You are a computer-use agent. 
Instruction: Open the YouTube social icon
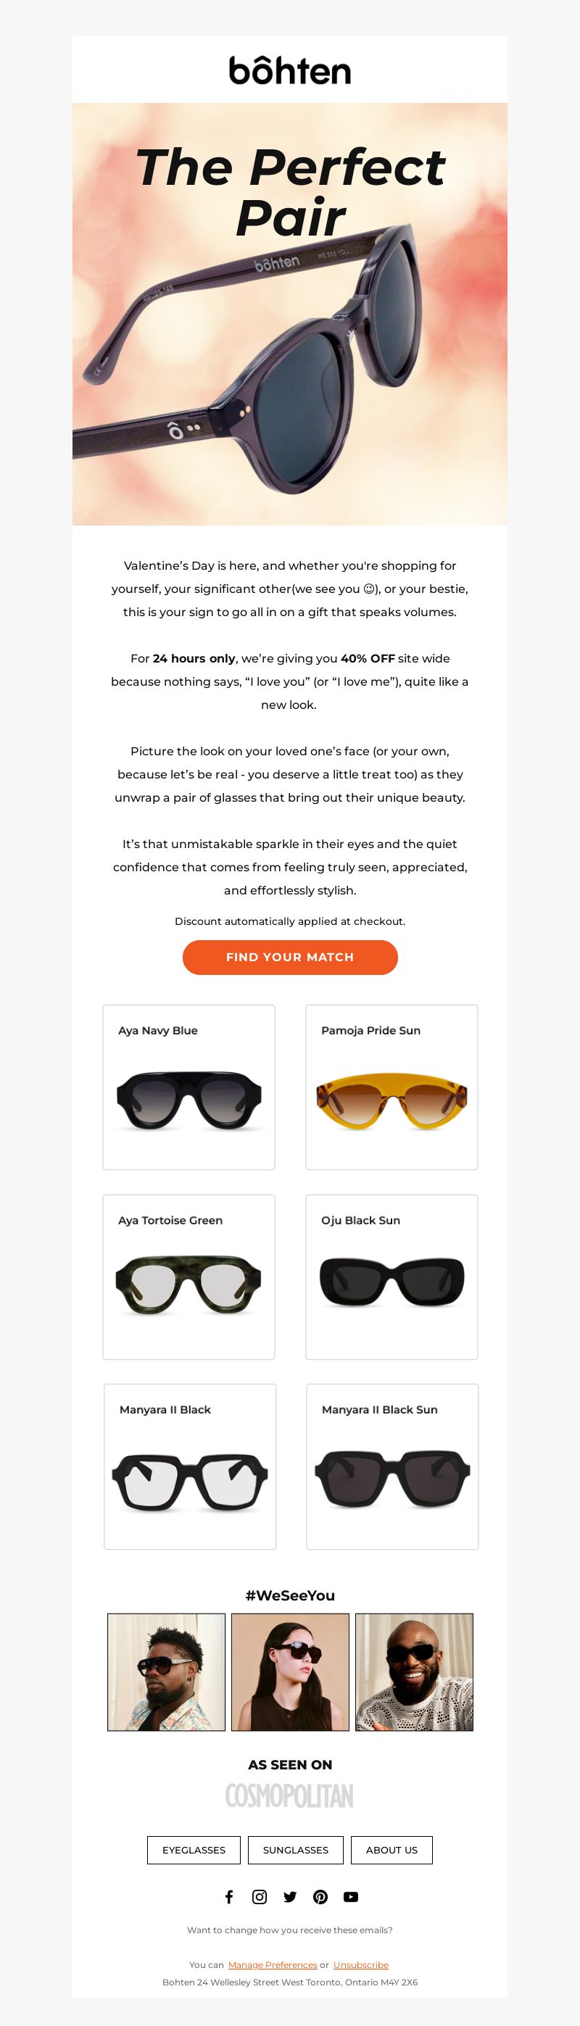click(x=351, y=1896)
